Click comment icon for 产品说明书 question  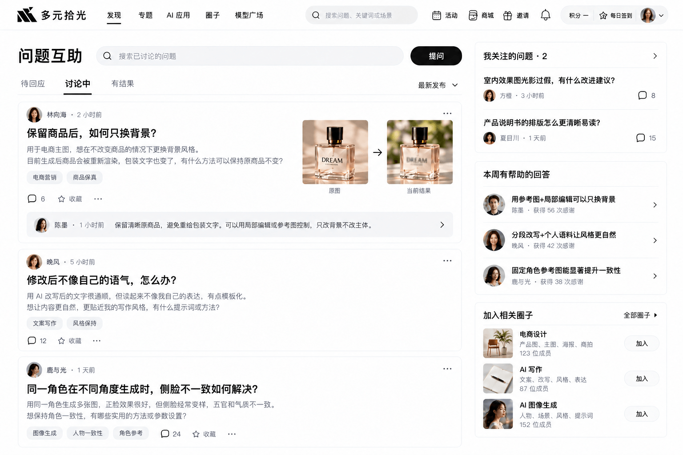tap(640, 138)
